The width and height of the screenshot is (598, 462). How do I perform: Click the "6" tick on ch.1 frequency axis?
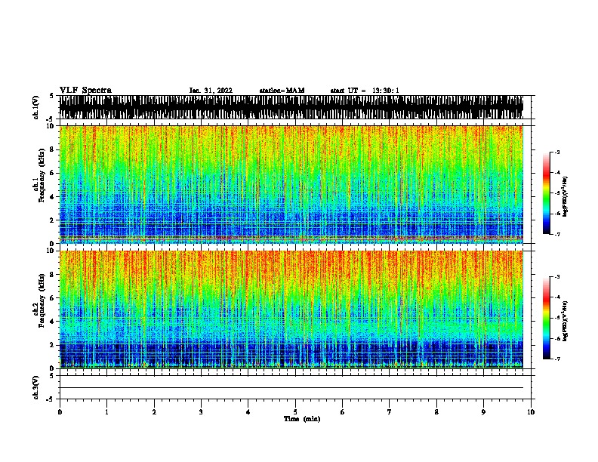tap(53, 173)
